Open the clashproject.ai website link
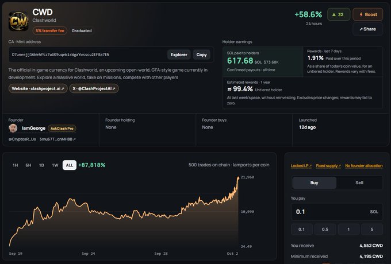This screenshot has width=391, height=264. pos(38,88)
